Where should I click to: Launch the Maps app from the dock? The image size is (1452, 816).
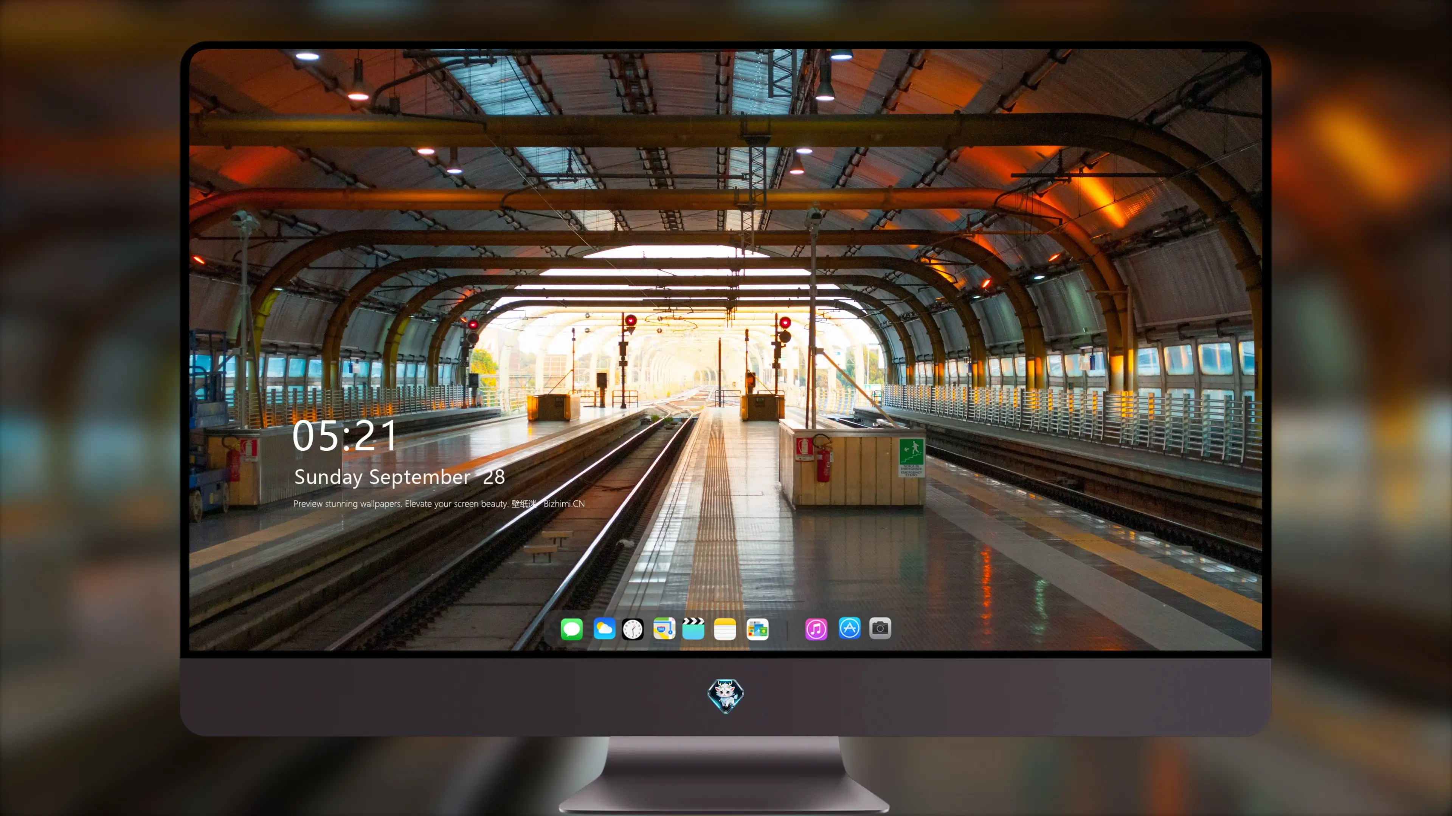pyautogui.click(x=664, y=629)
